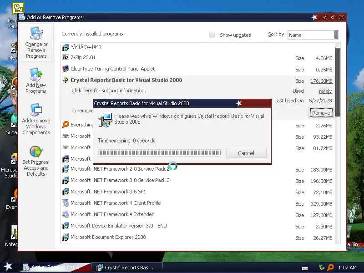The image size is (364, 273).
Task: Click the .NET Framework 3.5 SP1 icon
Action: pos(66,192)
